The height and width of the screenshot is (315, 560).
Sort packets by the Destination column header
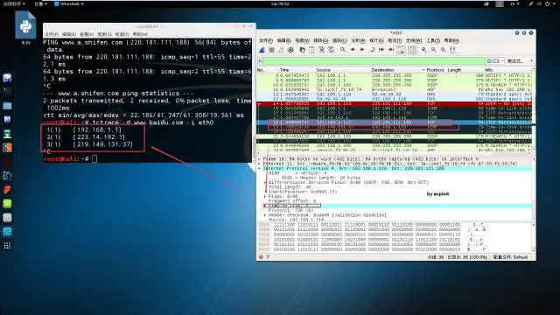(x=382, y=70)
